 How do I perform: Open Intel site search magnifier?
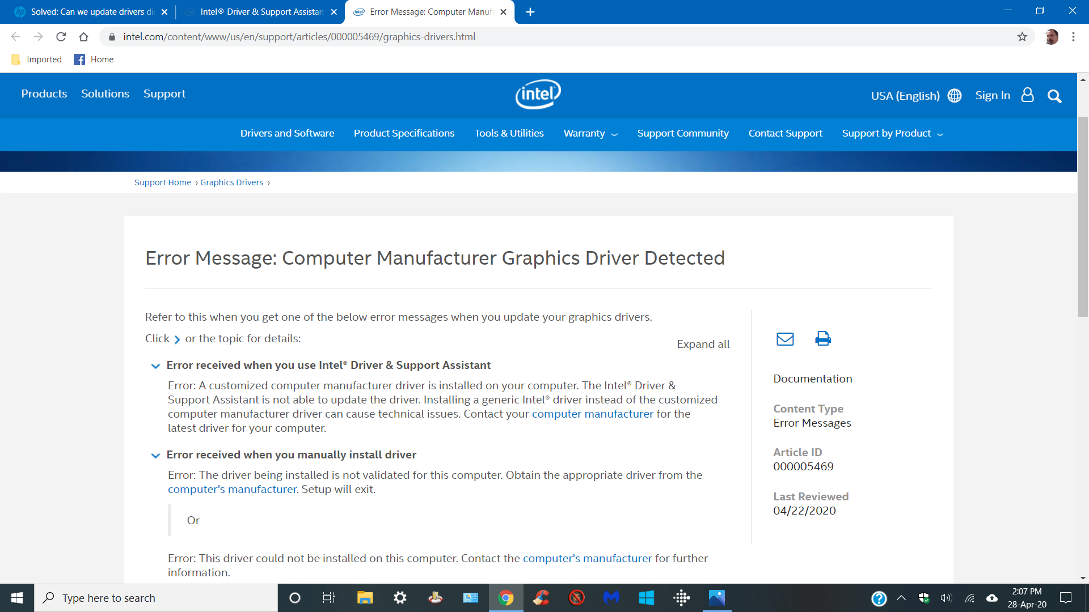coord(1054,96)
